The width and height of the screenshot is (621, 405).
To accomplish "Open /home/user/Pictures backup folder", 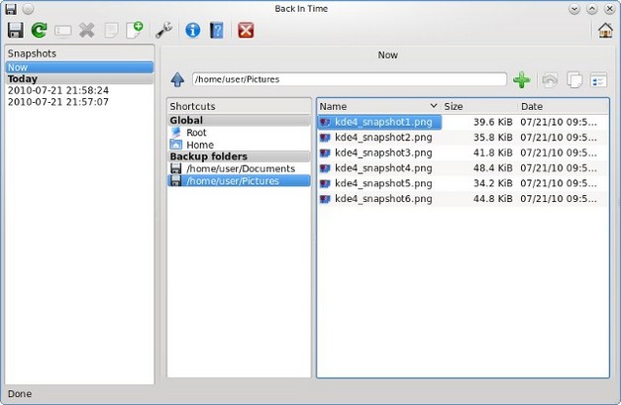I will coord(239,181).
